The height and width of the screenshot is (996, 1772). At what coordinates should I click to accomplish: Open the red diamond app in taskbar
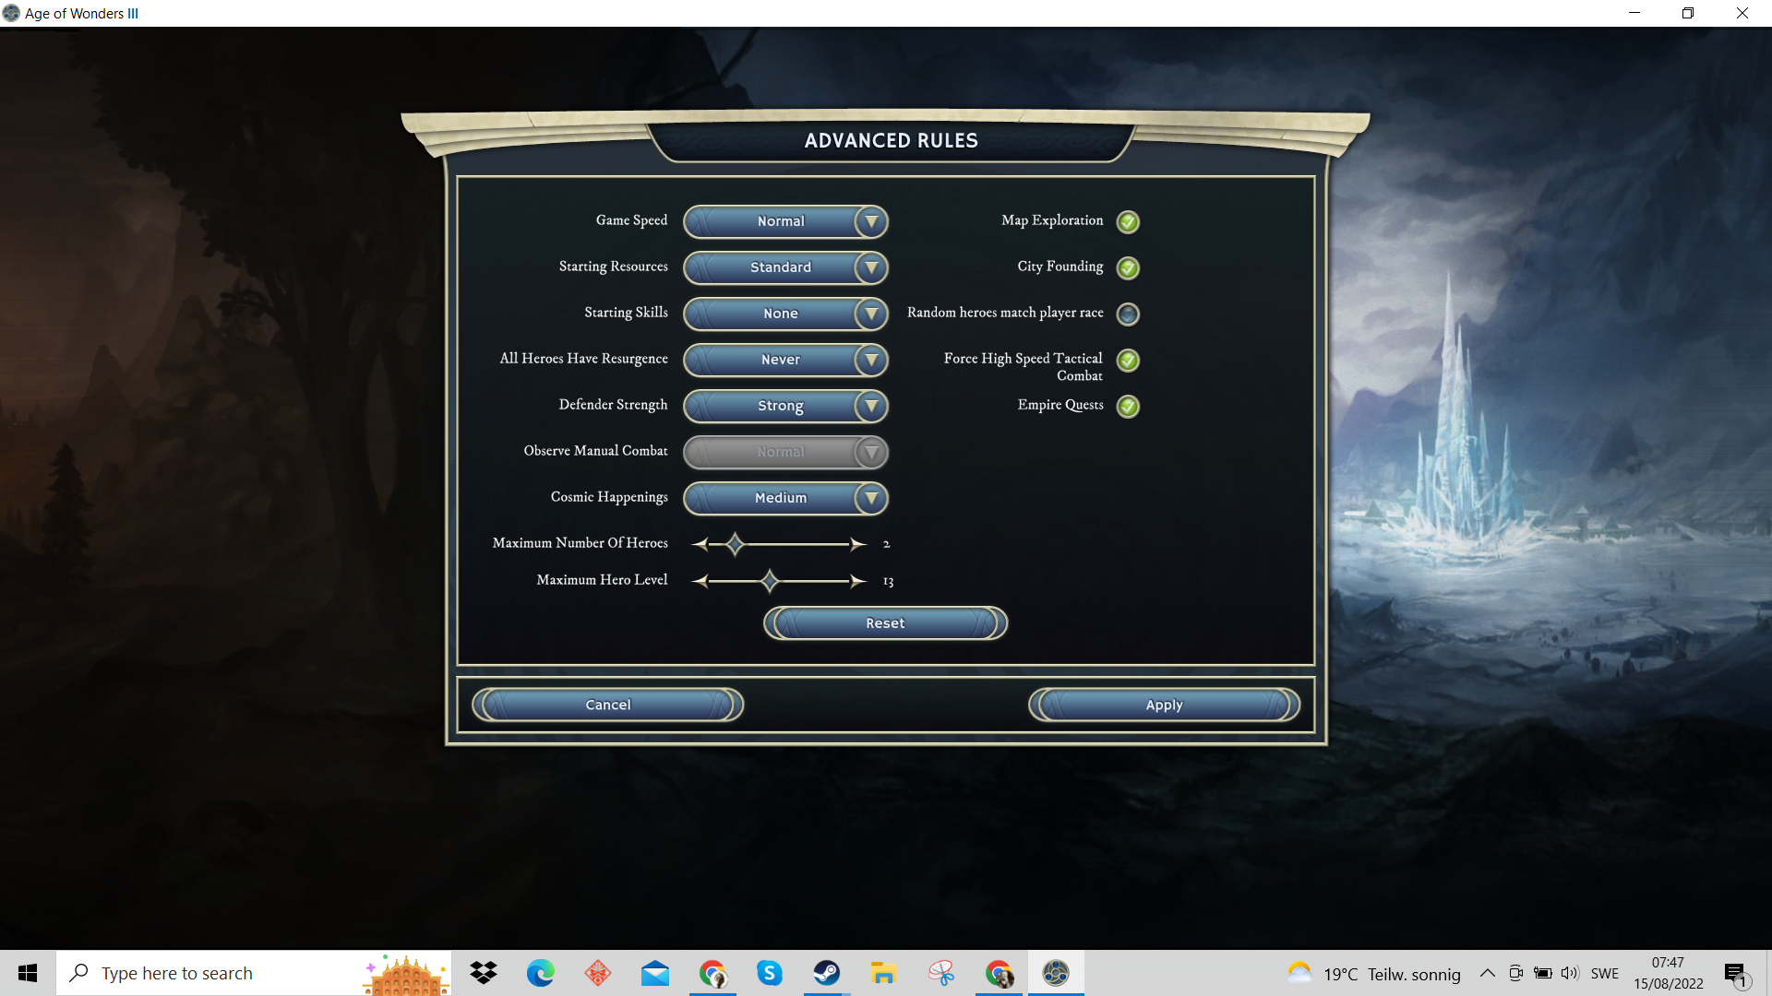(598, 973)
